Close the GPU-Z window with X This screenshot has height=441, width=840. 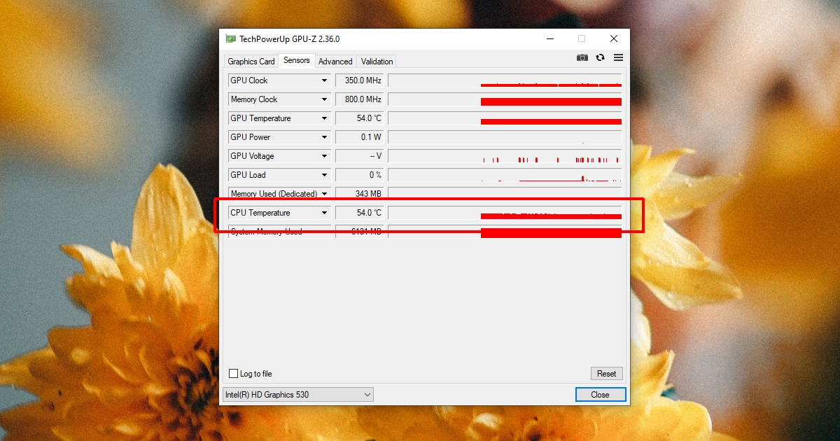614,39
